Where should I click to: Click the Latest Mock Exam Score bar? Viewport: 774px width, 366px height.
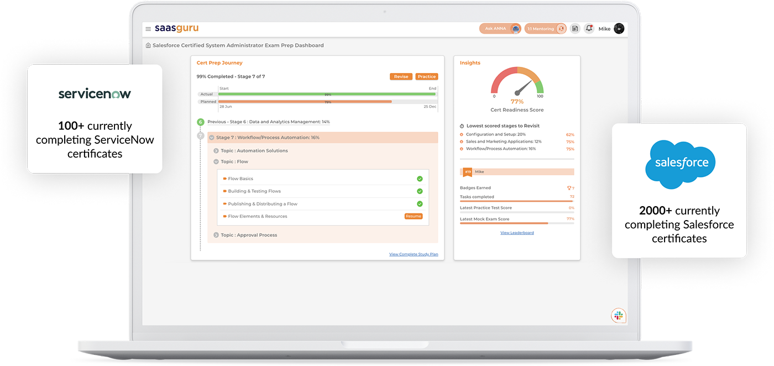pyautogui.click(x=517, y=223)
